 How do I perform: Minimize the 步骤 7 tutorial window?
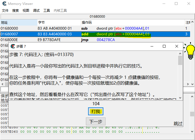tap(152, 46)
